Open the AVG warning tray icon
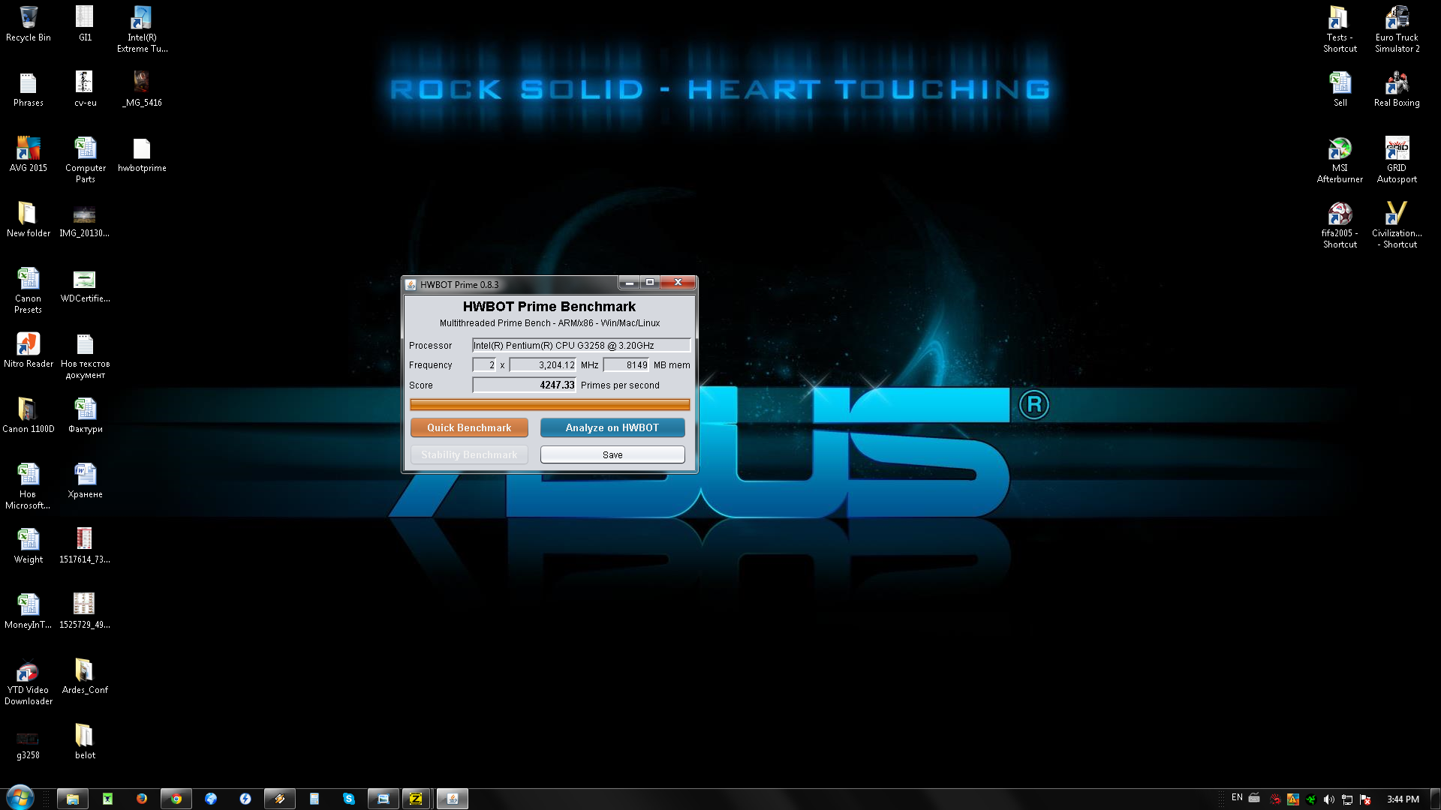 [x=1293, y=799]
